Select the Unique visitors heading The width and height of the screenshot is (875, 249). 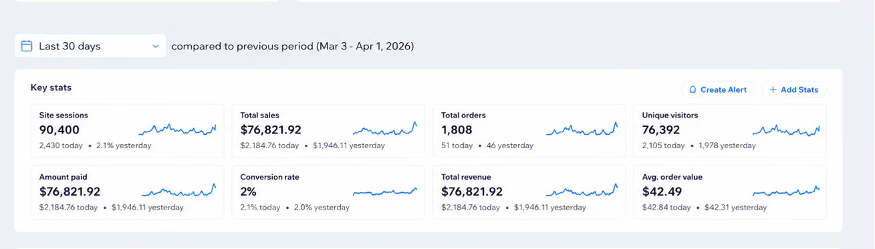(x=670, y=115)
